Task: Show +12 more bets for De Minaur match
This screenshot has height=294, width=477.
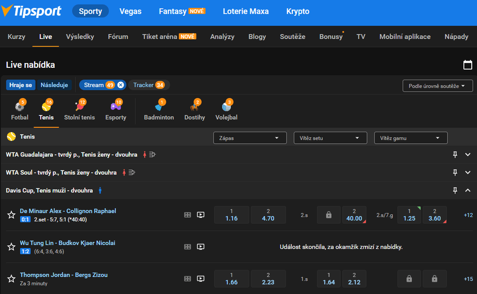Action: tap(468, 215)
